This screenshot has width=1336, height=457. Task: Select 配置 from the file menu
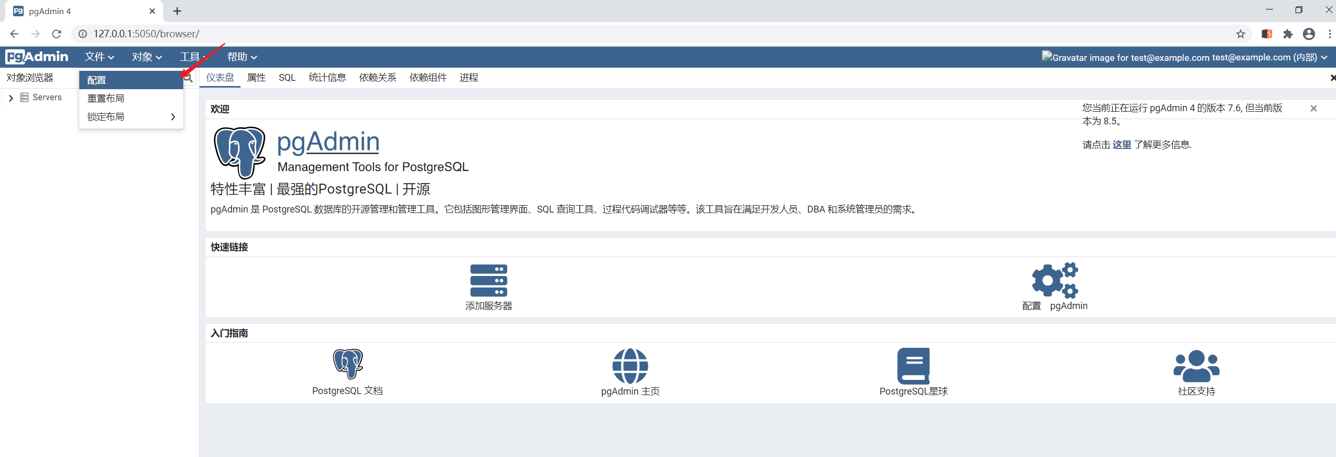tap(131, 80)
